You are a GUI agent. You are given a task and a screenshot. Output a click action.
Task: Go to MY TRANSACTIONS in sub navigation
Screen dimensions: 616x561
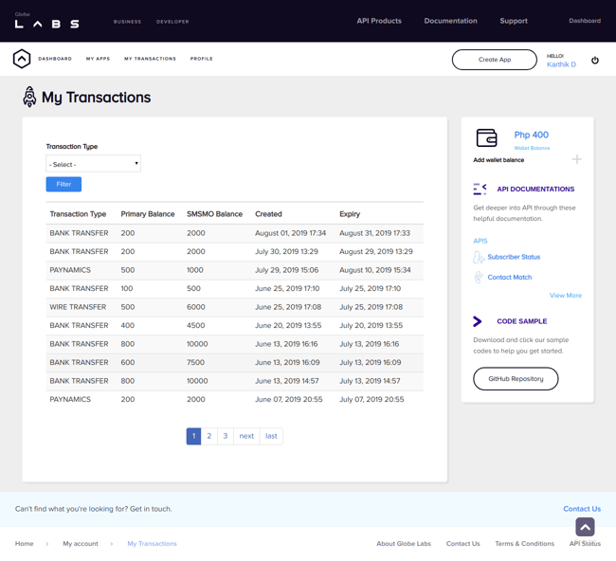pyautogui.click(x=150, y=59)
